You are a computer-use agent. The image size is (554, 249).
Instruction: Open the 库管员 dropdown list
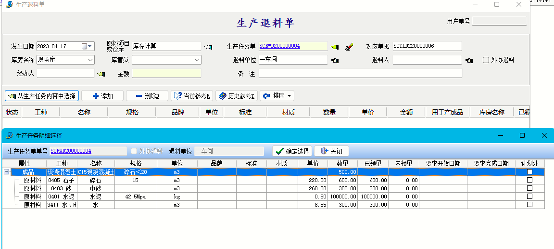197,60
